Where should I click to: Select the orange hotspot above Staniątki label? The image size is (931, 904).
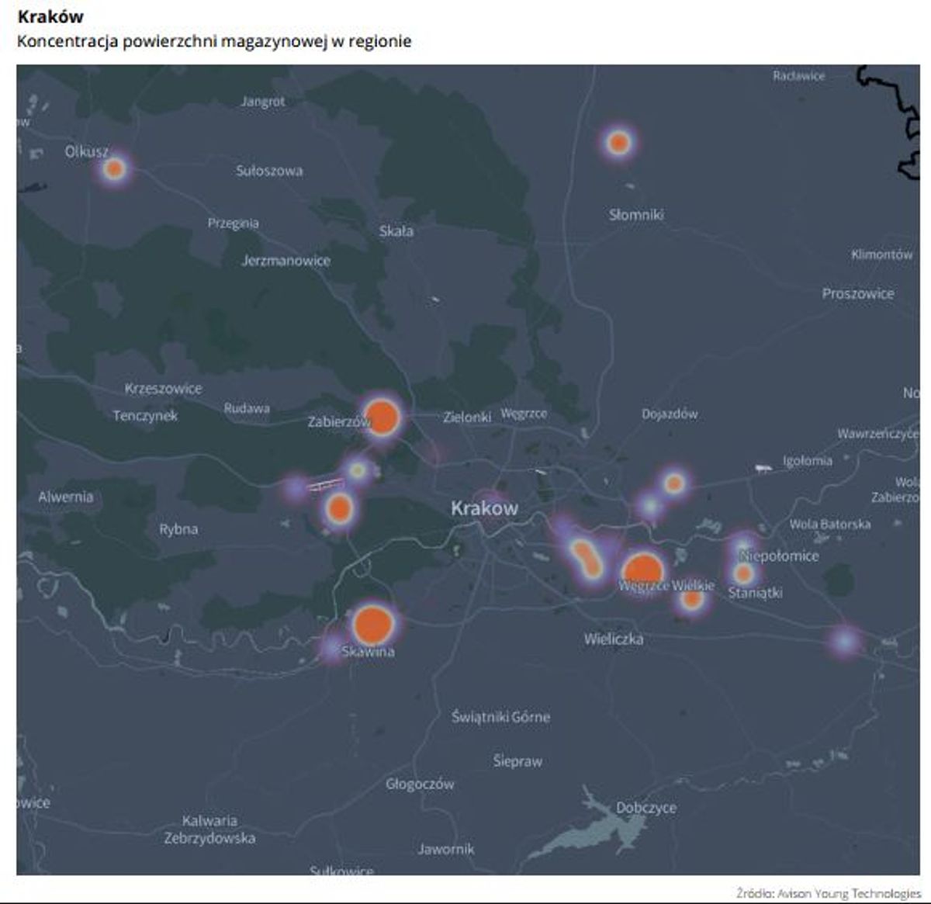click(x=743, y=573)
